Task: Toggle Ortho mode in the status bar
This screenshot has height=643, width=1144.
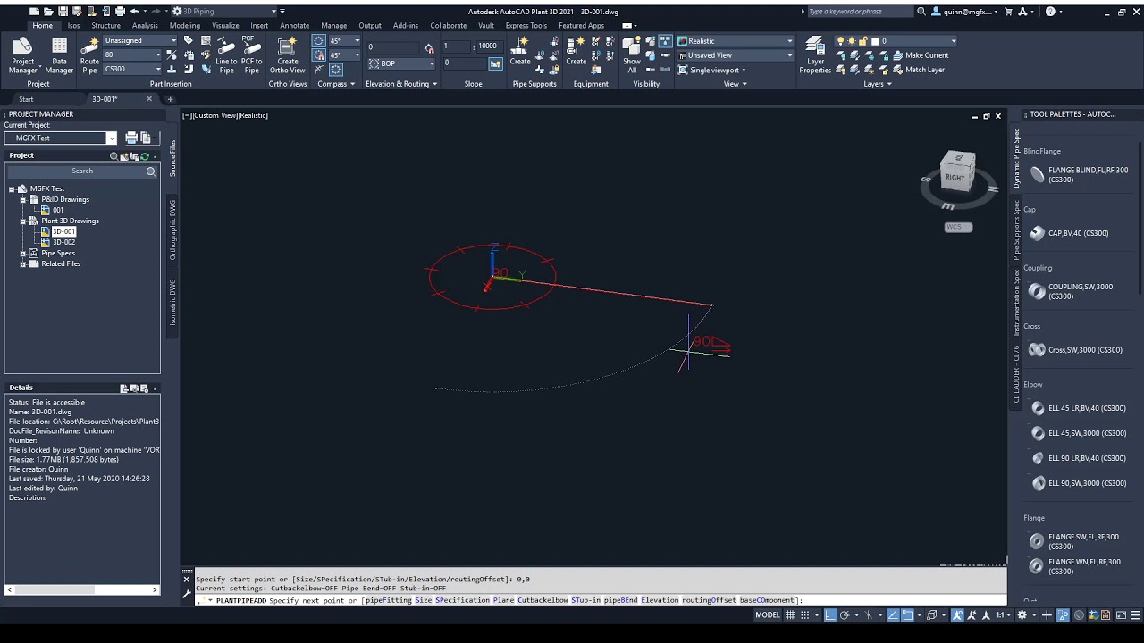Action: point(830,614)
